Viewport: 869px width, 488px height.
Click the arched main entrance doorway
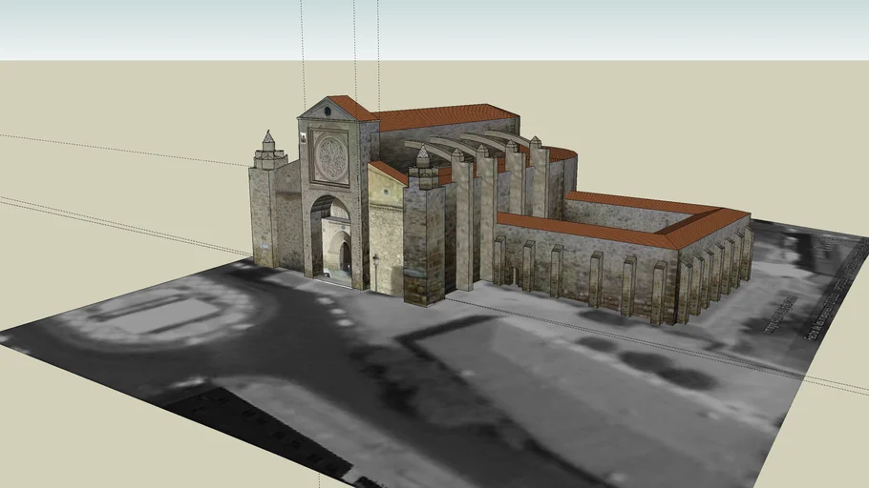coord(331,240)
